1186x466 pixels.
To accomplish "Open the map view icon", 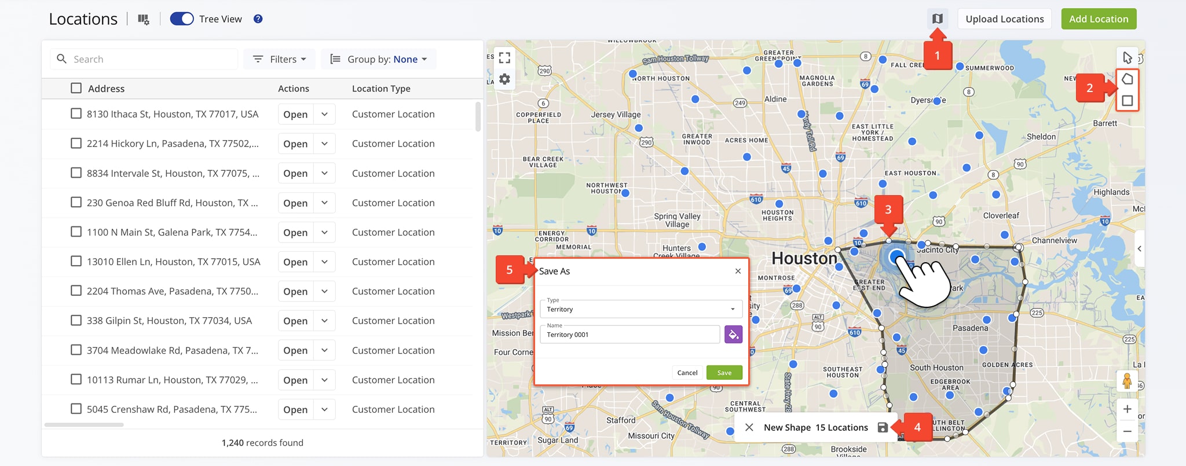I will tap(938, 19).
